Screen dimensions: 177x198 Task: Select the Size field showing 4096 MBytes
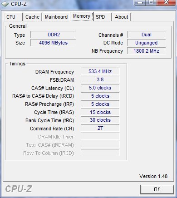click(53, 43)
